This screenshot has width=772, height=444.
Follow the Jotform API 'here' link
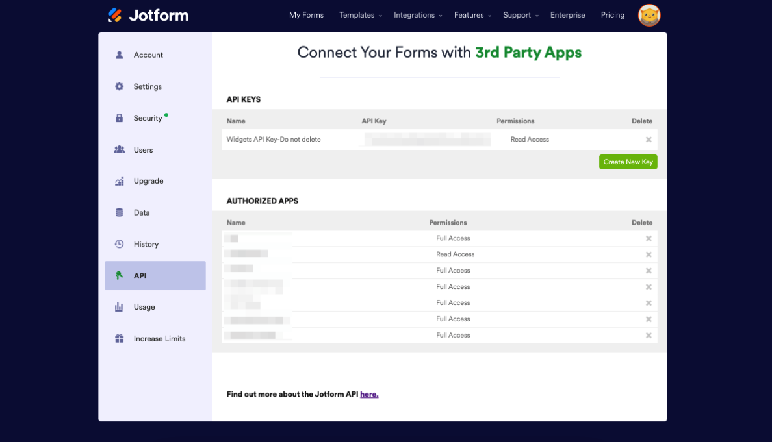coord(369,394)
